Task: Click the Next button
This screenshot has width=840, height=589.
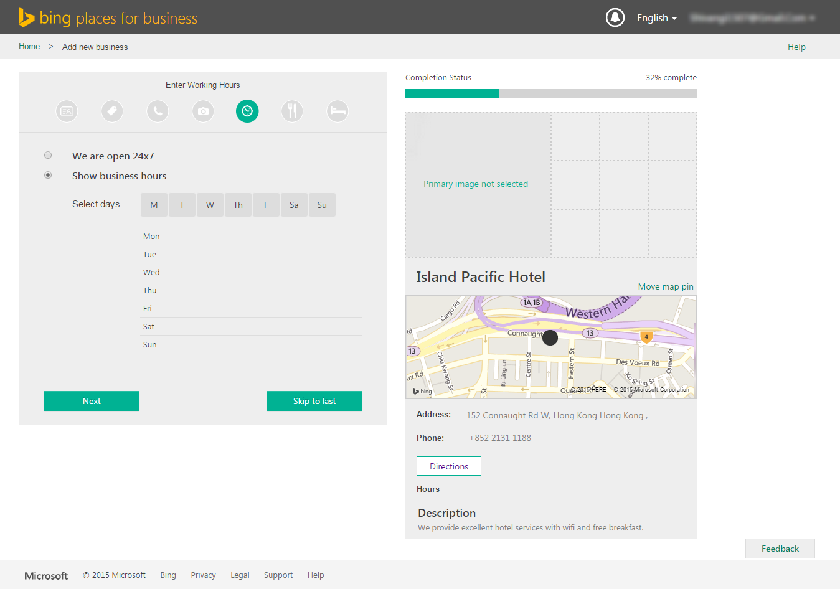Action: point(92,401)
